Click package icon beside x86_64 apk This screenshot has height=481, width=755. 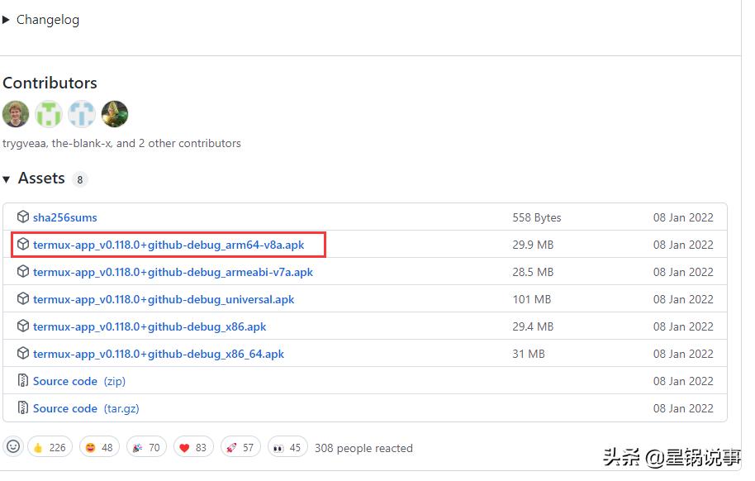(x=22, y=353)
